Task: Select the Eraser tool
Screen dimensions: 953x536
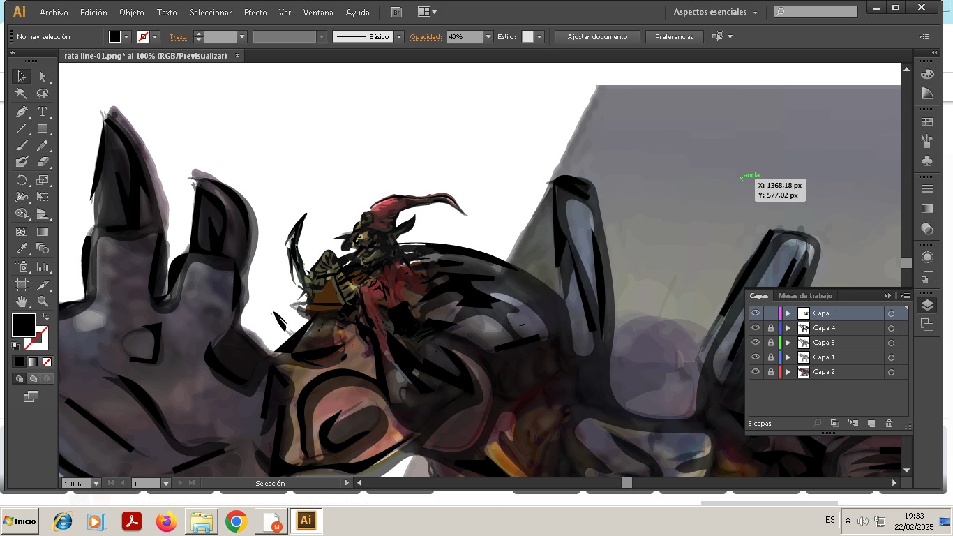Action: [x=43, y=162]
